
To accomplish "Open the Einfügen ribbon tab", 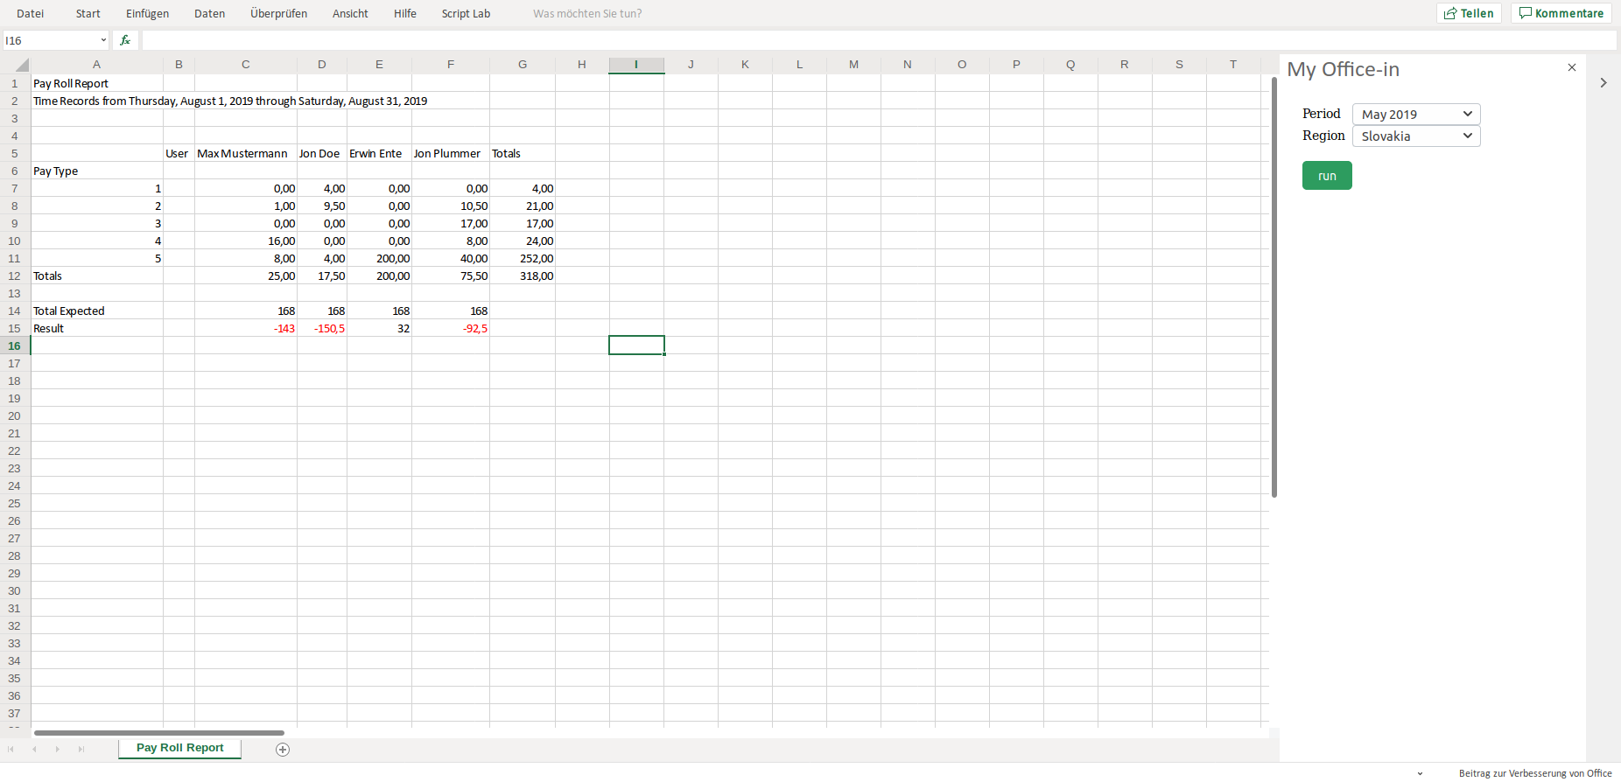I will point(148,13).
